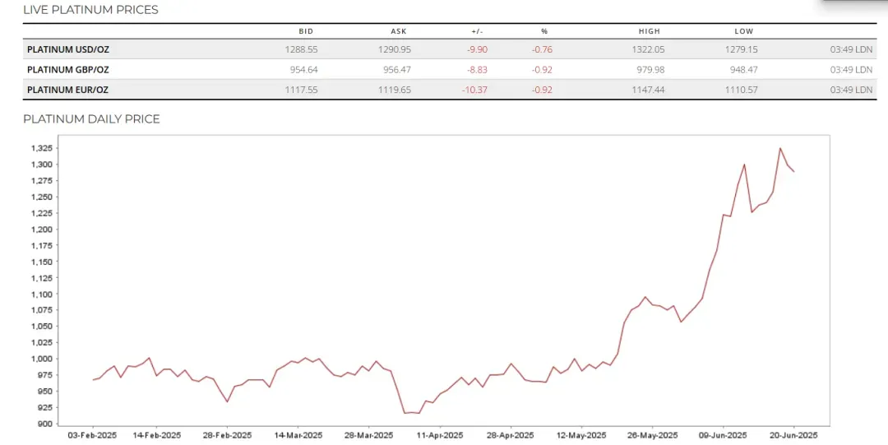
Task: Click the 11-Apr-2025 date axis label
Action: pyautogui.click(x=439, y=435)
